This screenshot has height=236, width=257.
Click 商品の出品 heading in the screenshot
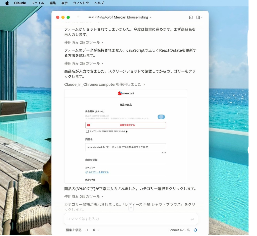(125, 105)
